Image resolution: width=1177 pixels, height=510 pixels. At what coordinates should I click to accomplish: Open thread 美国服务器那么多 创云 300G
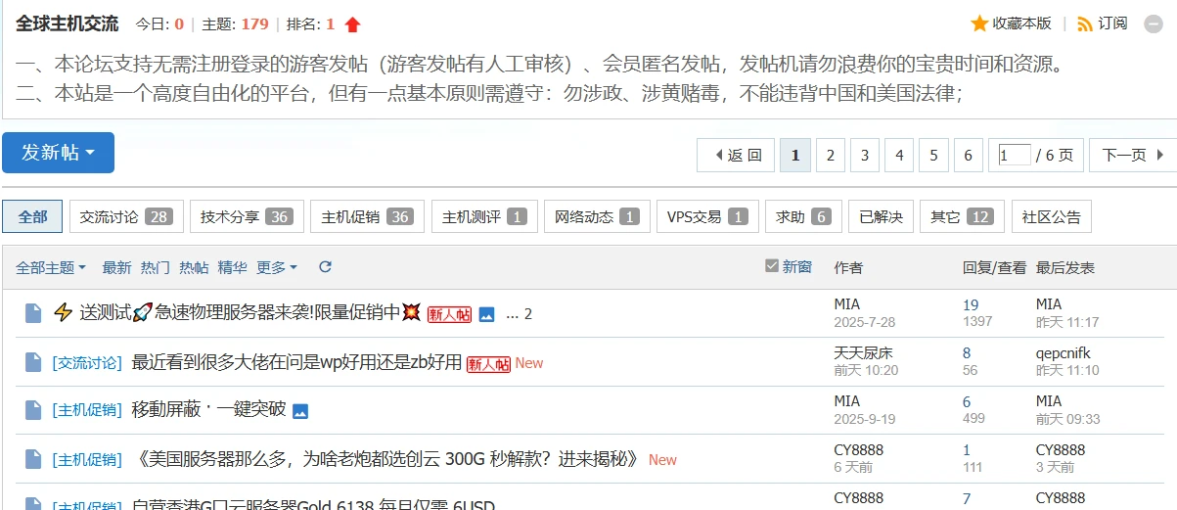tap(385, 459)
